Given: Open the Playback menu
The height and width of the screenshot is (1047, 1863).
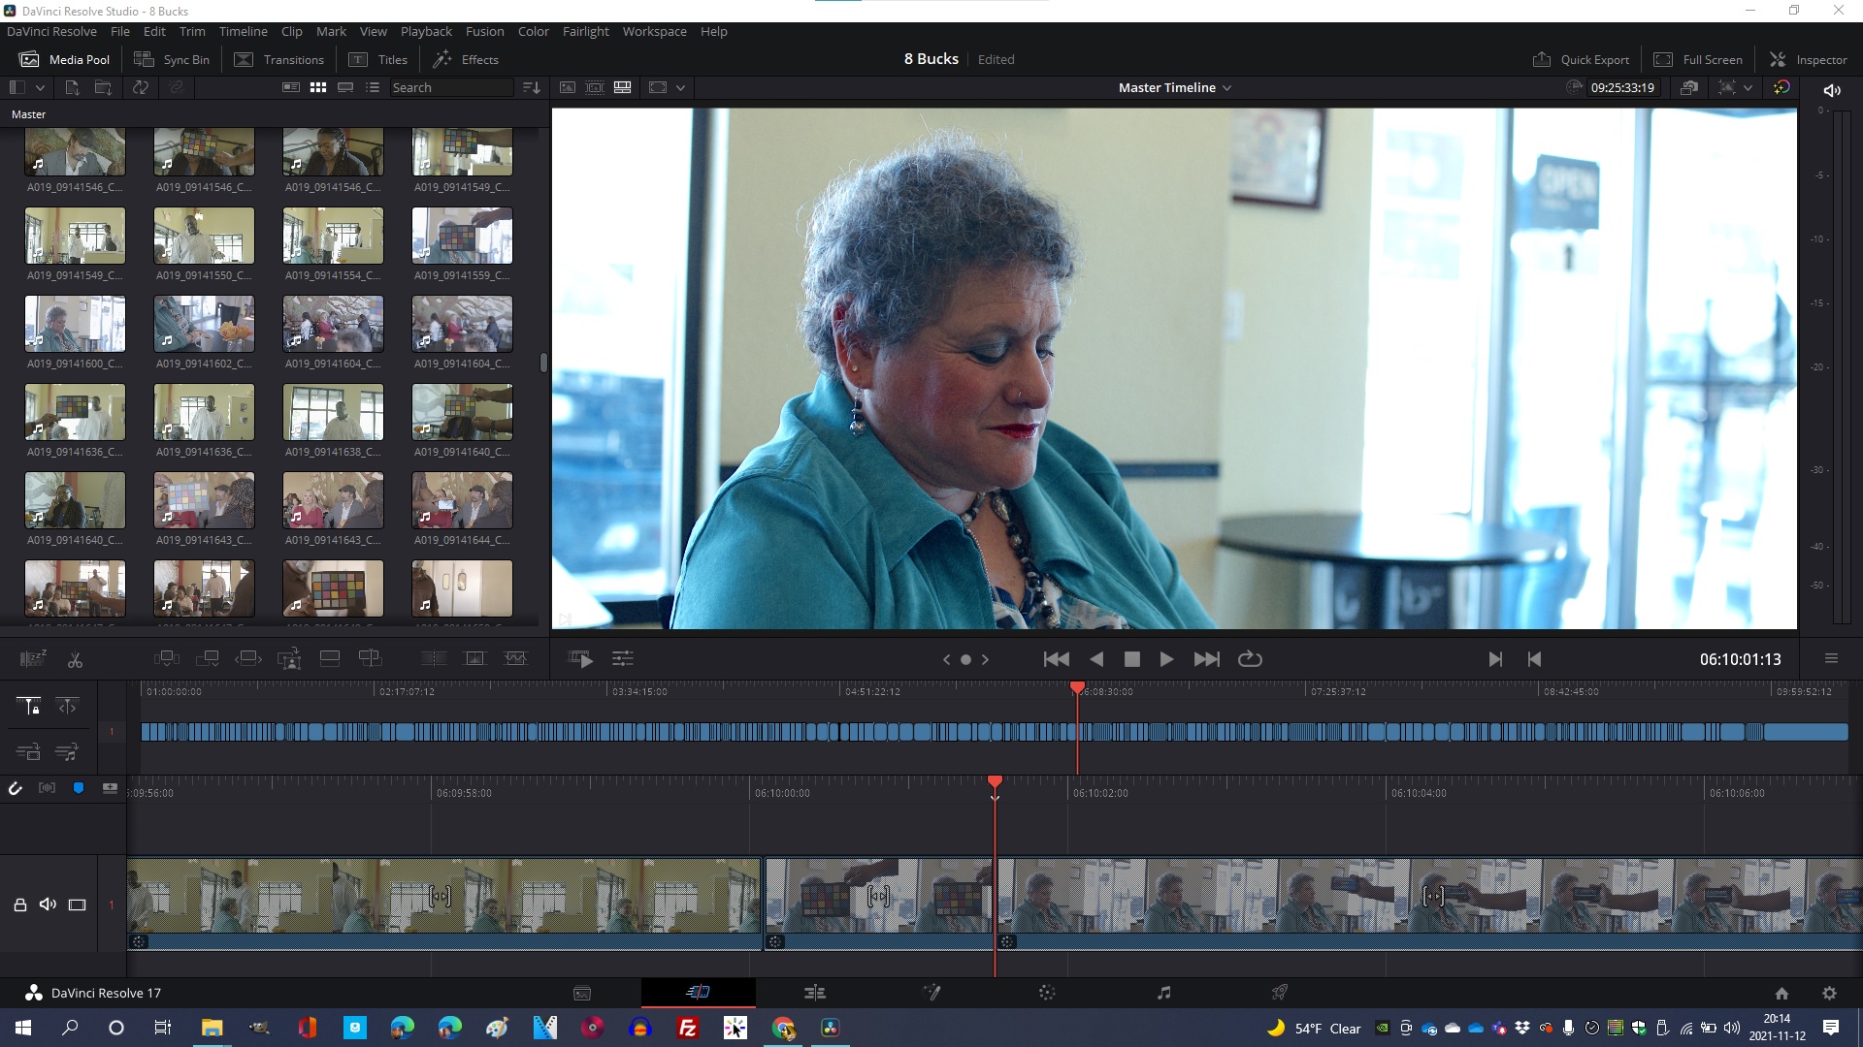Looking at the screenshot, I should (426, 31).
